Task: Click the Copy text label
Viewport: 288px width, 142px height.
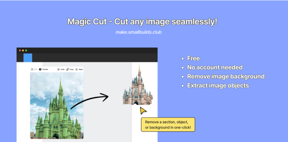Action: click(x=72, y=69)
